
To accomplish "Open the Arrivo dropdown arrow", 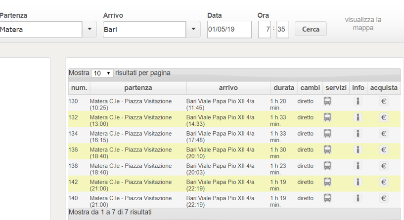I will point(193,29).
